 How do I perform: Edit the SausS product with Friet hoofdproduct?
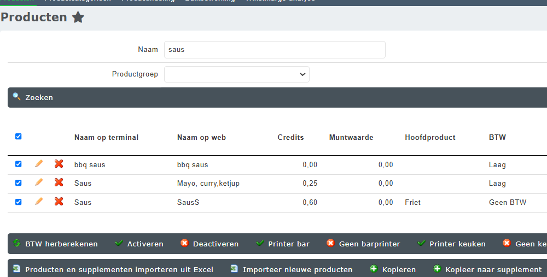tap(39, 202)
